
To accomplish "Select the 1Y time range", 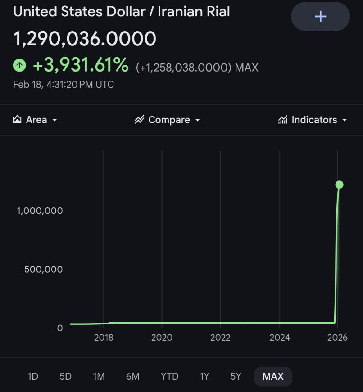I will (x=204, y=376).
